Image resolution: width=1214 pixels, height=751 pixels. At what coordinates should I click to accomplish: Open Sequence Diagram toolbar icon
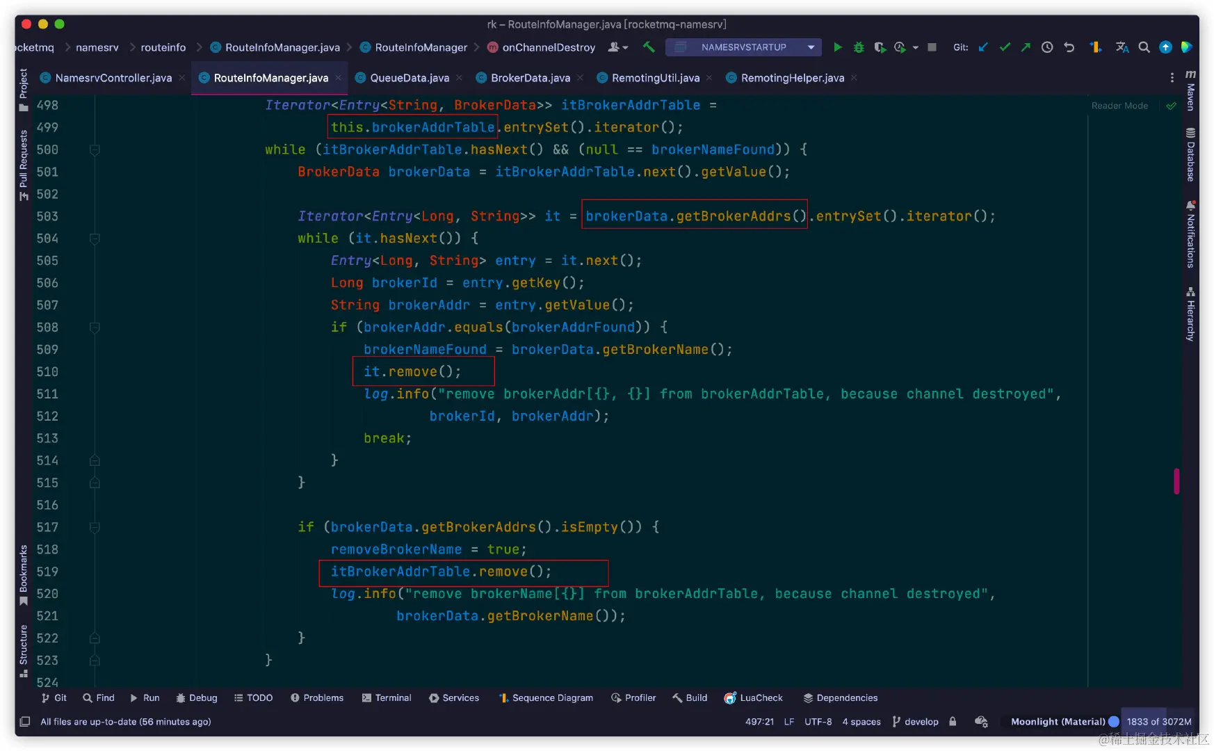pos(1096,47)
